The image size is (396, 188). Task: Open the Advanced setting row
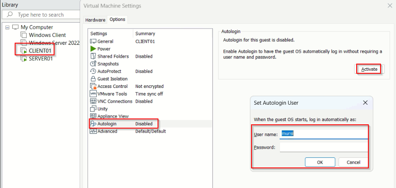coord(150,131)
